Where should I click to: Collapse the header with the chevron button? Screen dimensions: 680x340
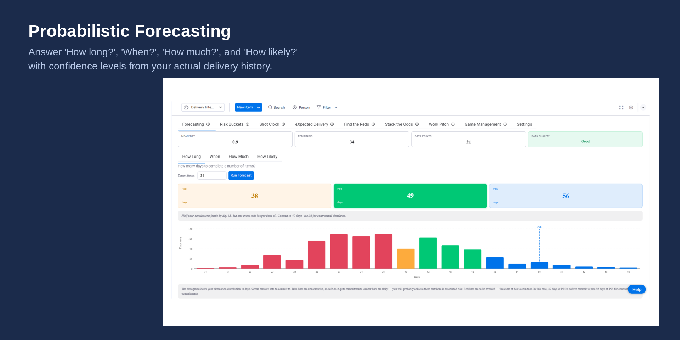[643, 107]
